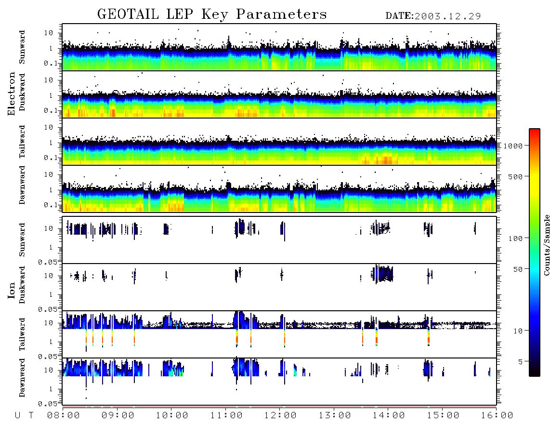
Task: Click the vertical "Electron" group label
Action: (x=11, y=93)
